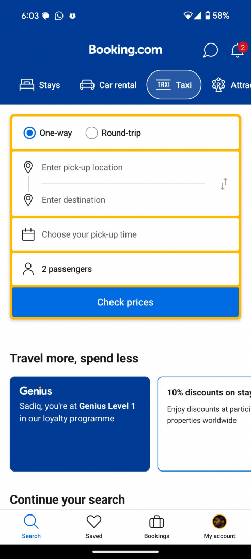251x559 pixels.
Task: Tap the passenger person icon
Action: (x=28, y=269)
